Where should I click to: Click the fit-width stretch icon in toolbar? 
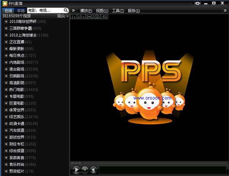89,16
